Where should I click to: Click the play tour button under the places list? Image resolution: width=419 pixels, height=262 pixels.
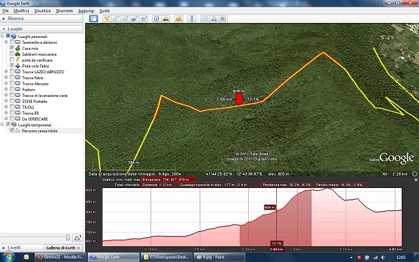click(77, 237)
